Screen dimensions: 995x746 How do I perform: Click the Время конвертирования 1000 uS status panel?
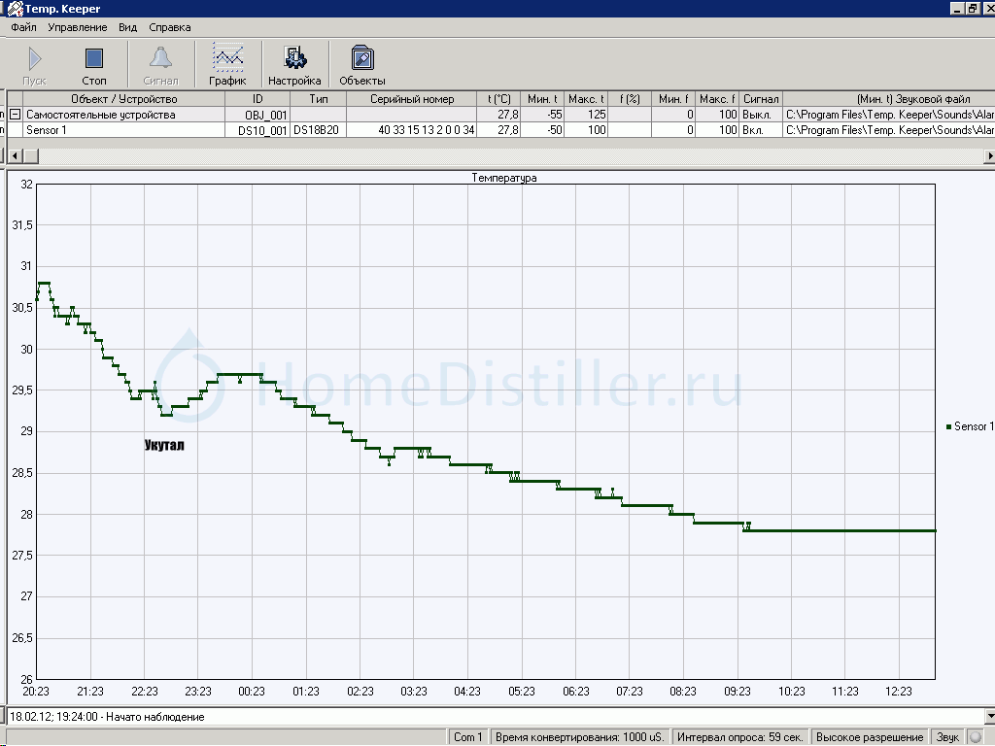579,736
